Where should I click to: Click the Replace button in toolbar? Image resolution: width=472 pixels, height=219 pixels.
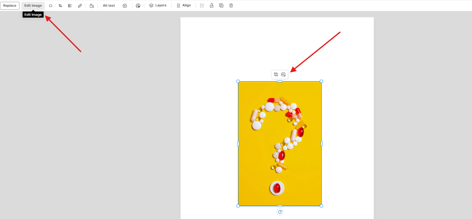click(x=10, y=5)
